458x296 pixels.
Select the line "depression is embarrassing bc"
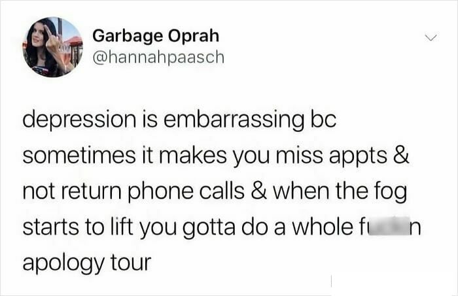179,120
